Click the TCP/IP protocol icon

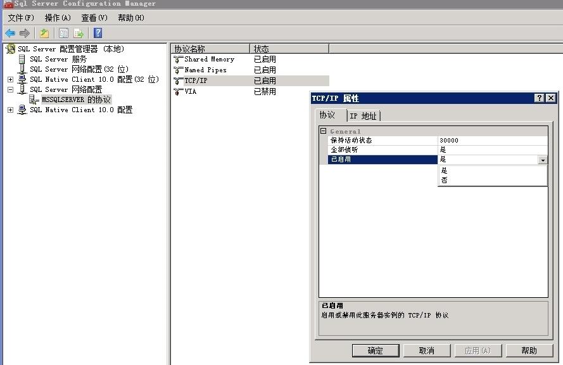178,81
